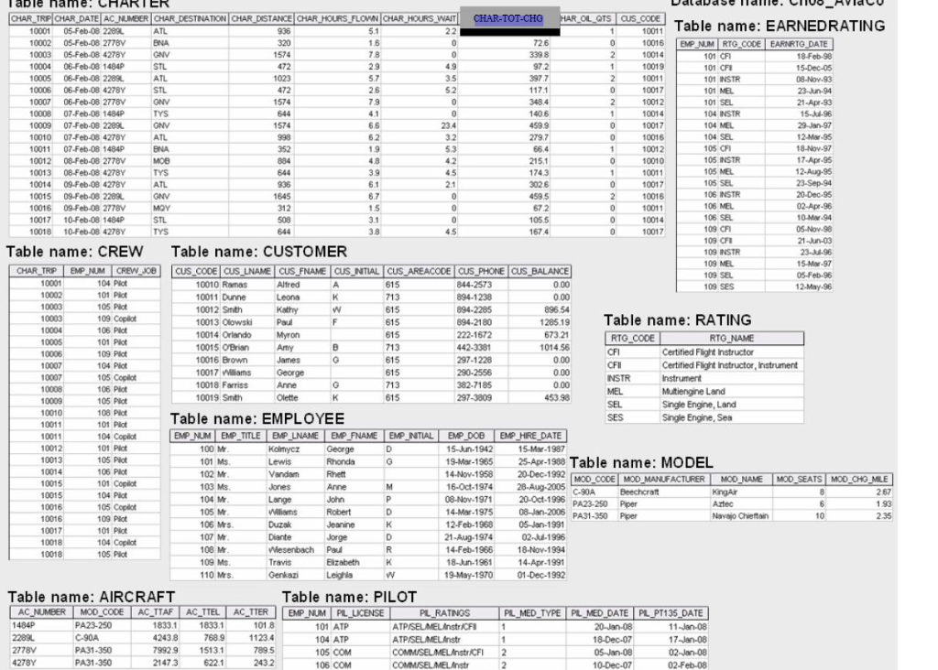Select customer last name O'Brian

click(x=235, y=347)
